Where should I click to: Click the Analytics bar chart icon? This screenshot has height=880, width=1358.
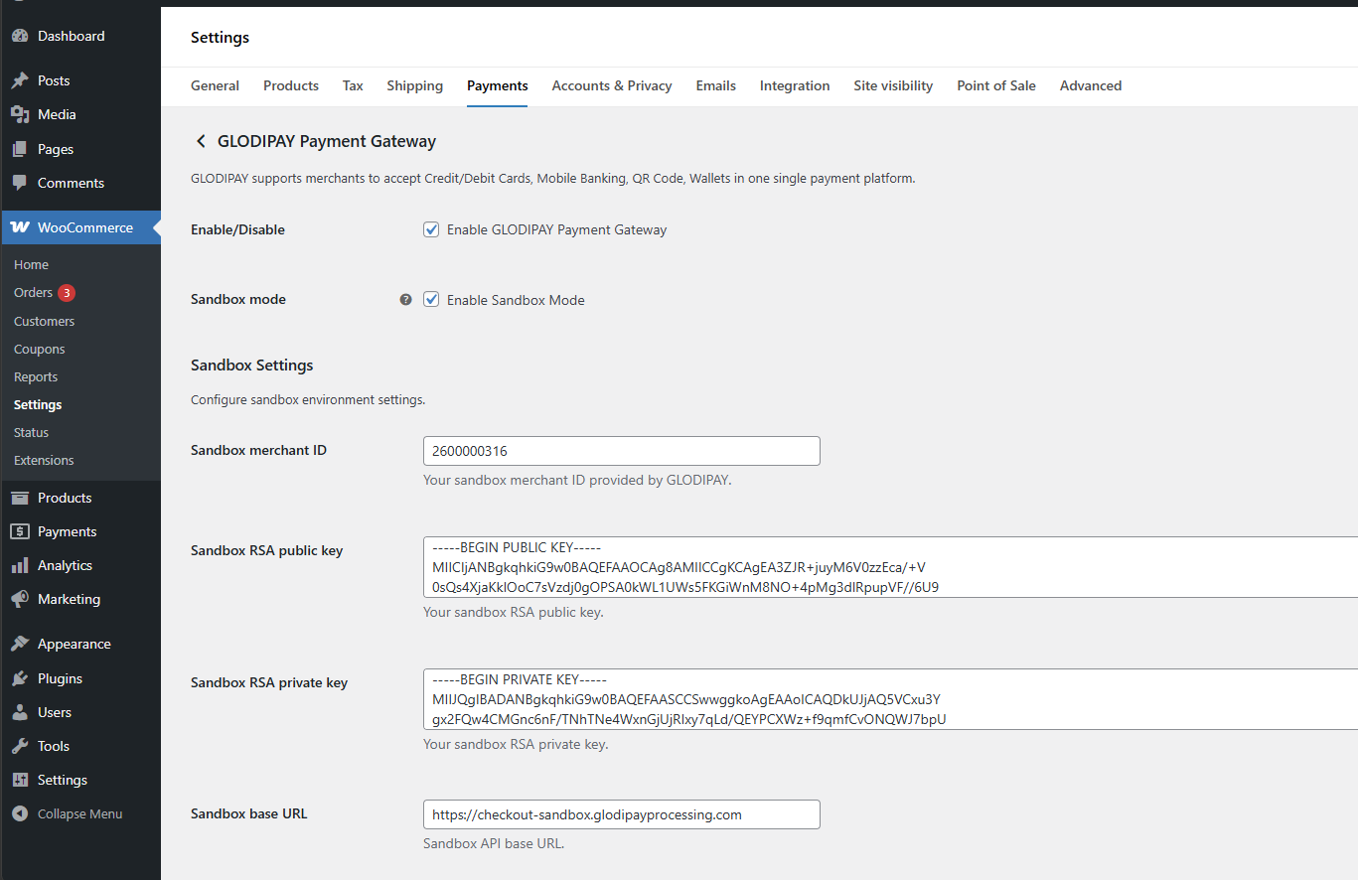click(x=20, y=565)
